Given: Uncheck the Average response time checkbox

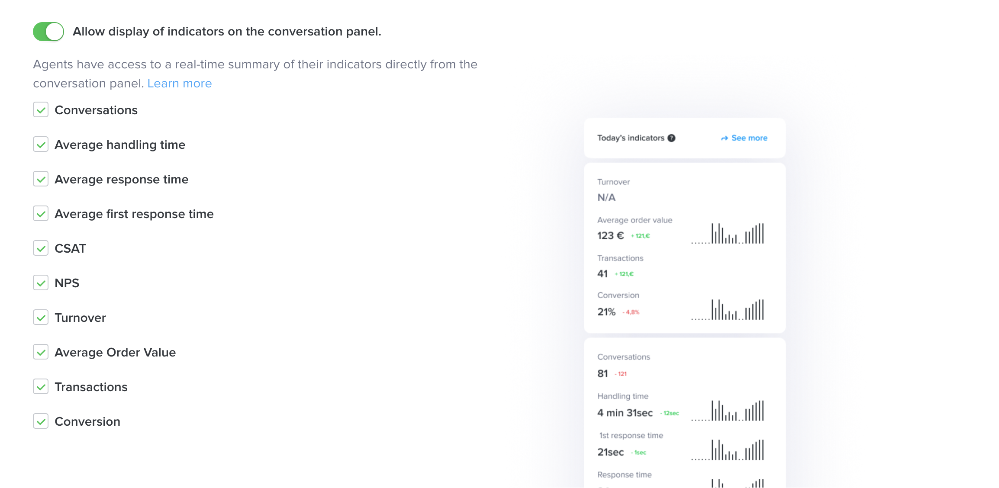Looking at the screenshot, I should (x=41, y=179).
